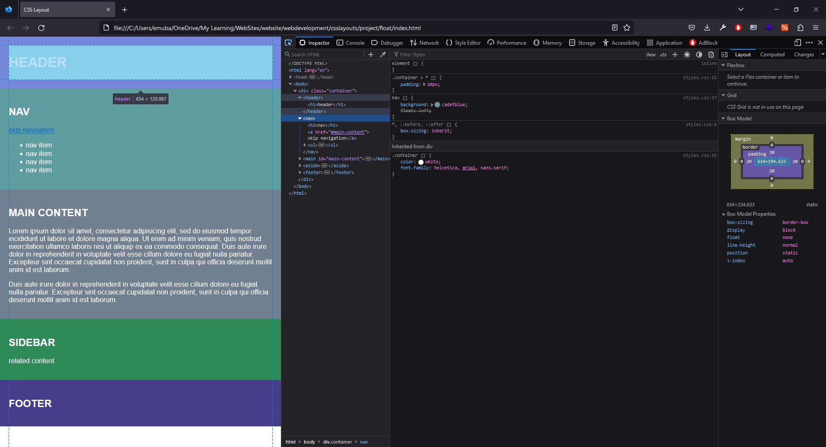The height and width of the screenshot is (447, 826).
Task: Select the header node in markup
Action: pos(313,98)
